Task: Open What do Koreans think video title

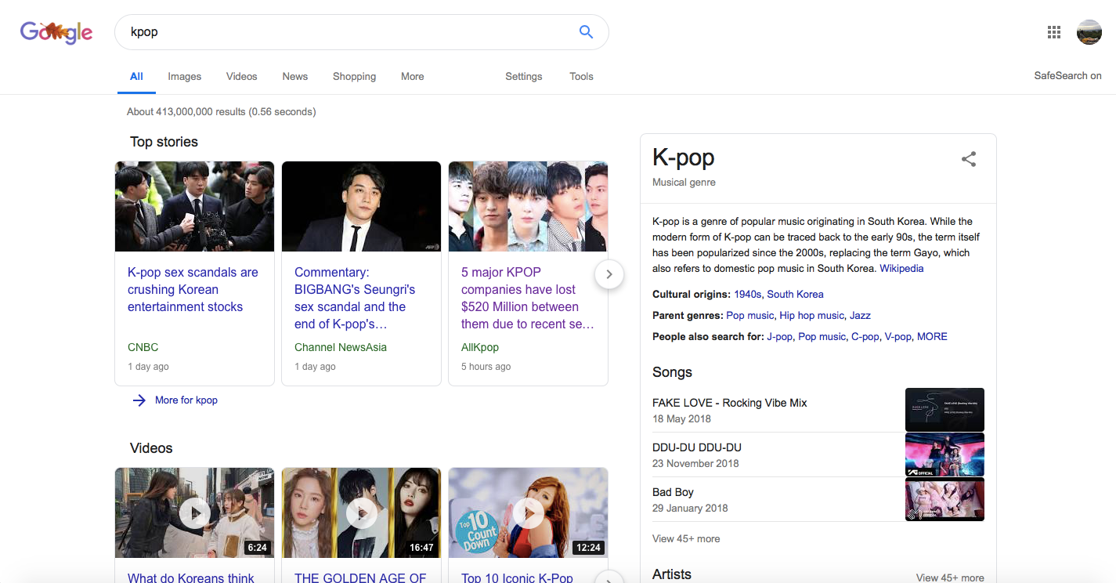Action: (x=191, y=578)
